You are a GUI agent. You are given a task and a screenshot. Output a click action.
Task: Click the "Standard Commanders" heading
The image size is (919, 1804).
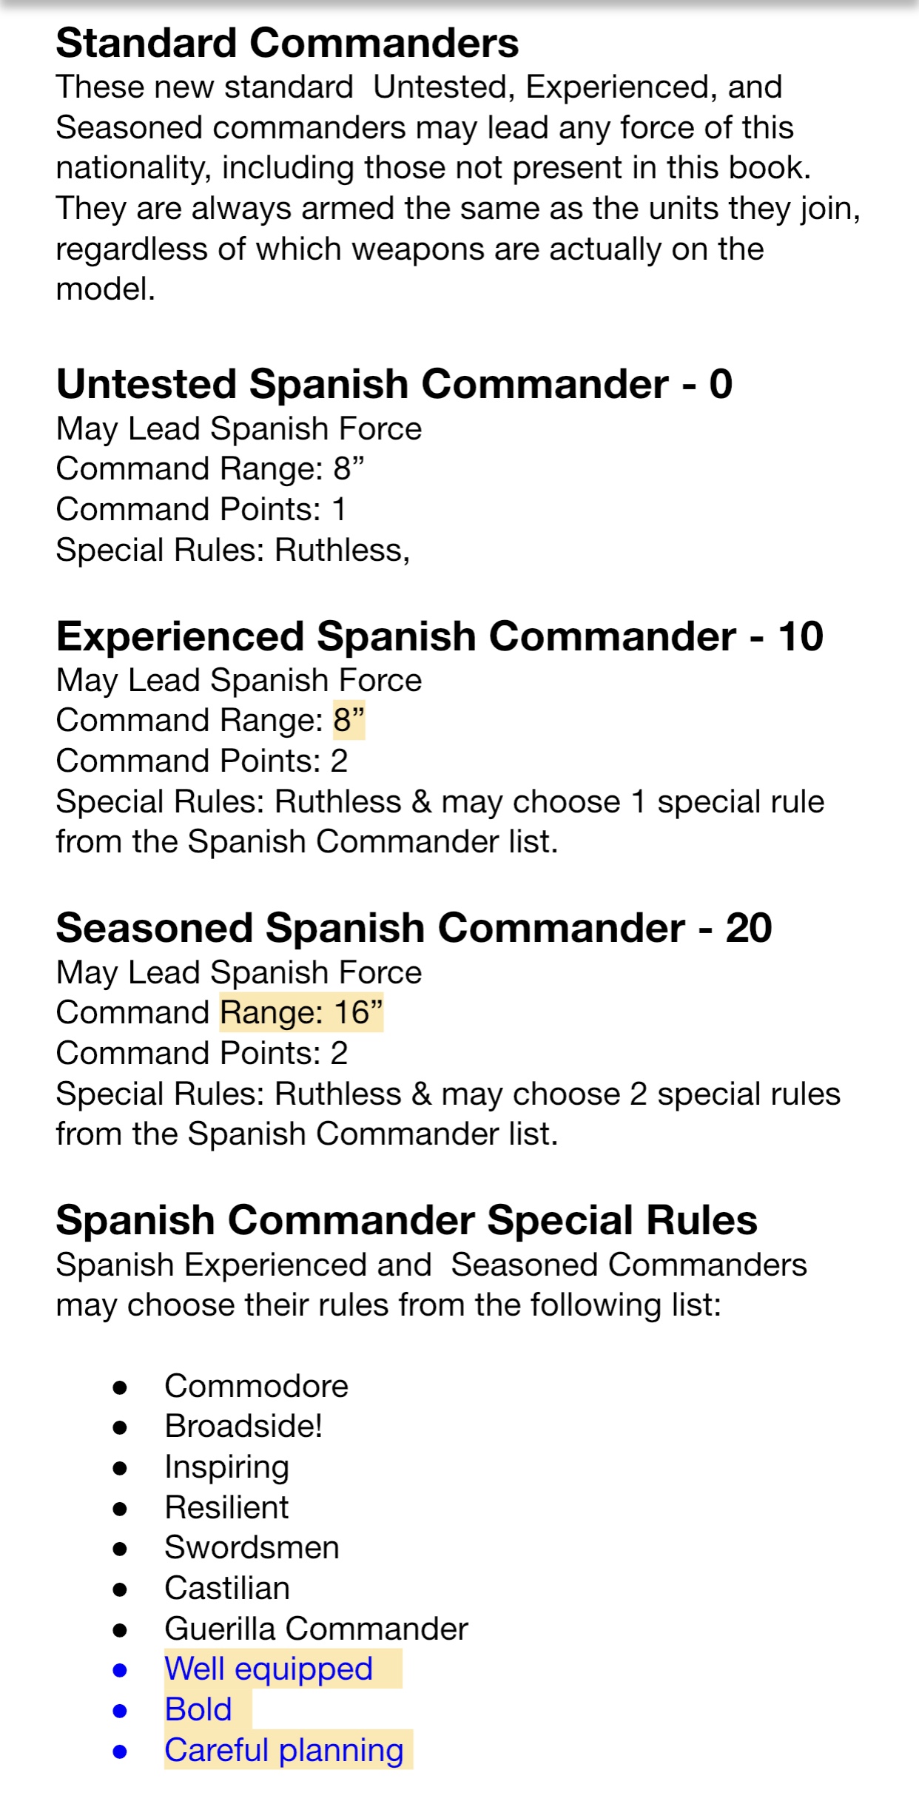click(x=287, y=43)
